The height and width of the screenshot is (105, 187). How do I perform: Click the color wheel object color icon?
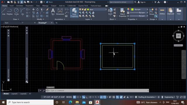[128, 9]
